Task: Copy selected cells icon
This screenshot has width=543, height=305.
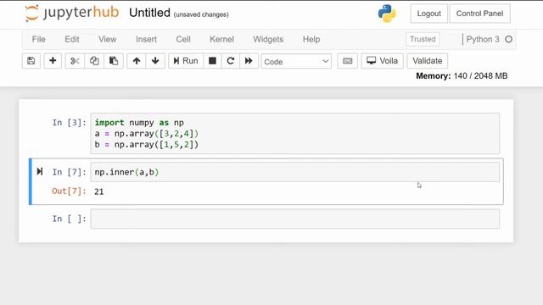Action: [94, 61]
